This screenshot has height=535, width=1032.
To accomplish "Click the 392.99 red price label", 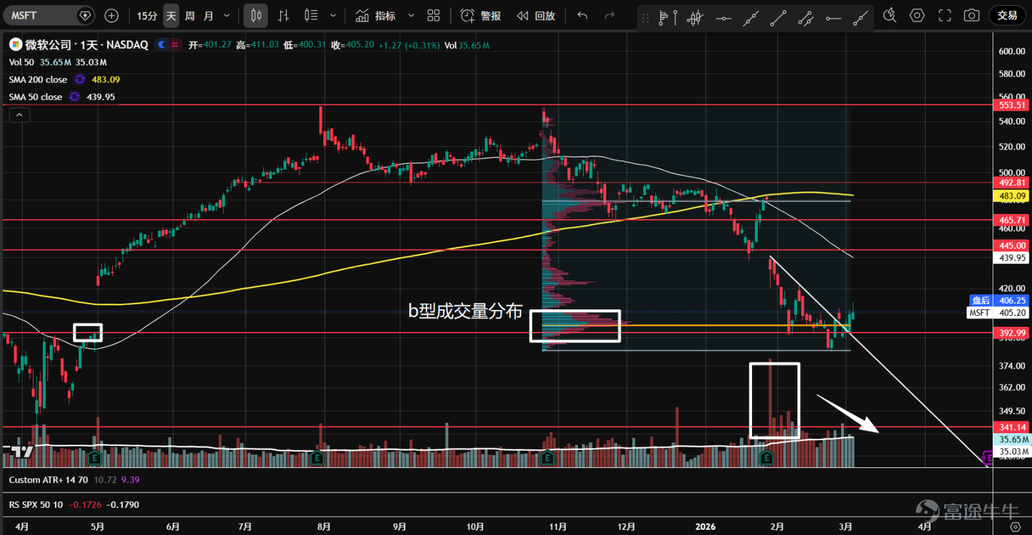I will click(x=1011, y=333).
